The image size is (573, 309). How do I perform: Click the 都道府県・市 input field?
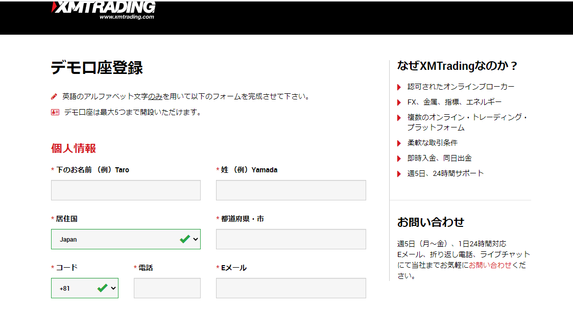tap(291, 238)
